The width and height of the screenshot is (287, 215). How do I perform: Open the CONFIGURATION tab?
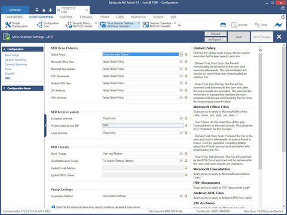[41, 17]
